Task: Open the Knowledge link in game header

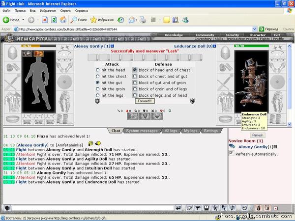Action: (174, 35)
